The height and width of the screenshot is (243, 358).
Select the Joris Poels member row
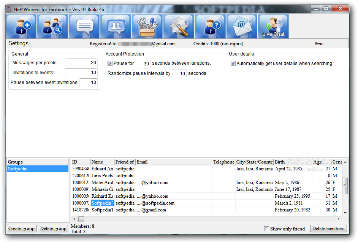pyautogui.click(x=206, y=176)
